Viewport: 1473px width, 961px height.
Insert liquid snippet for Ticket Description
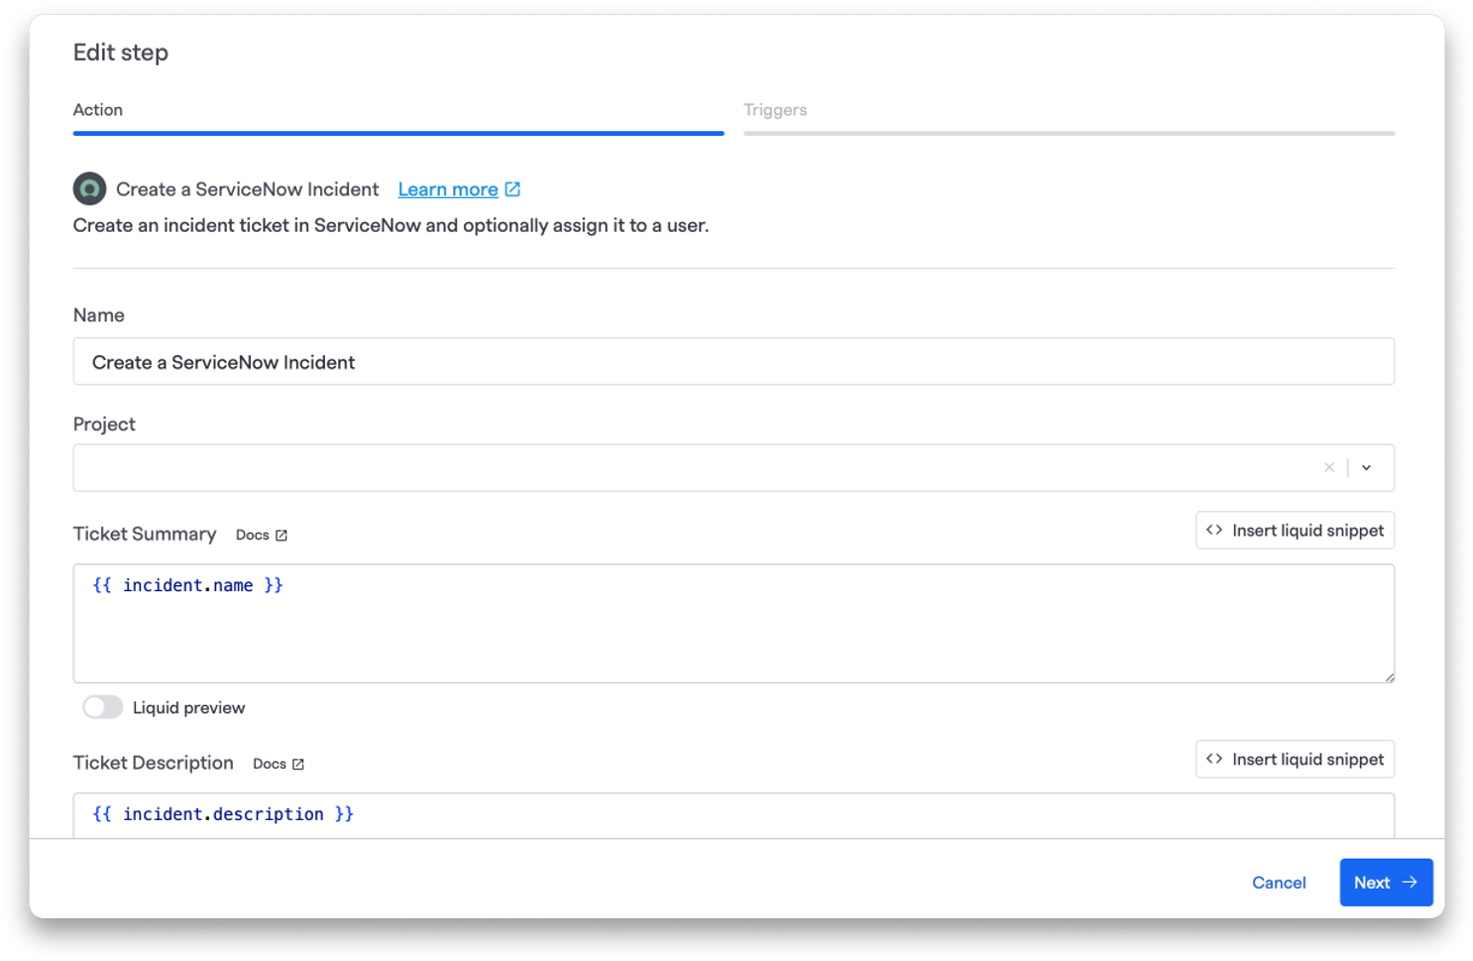(x=1295, y=760)
